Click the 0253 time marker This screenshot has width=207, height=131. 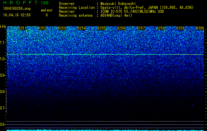tap(62, 28)
